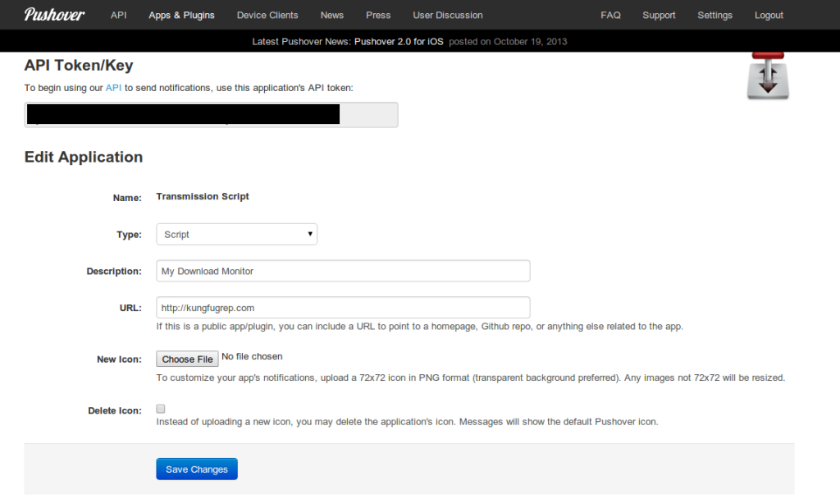
Task: Open the Support page
Action: (x=659, y=15)
